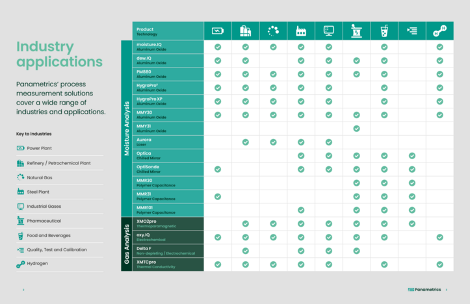Click the MMY31 Pharmaceutical checkmark
Viewport: 470px width, 304px height.
[356, 128]
